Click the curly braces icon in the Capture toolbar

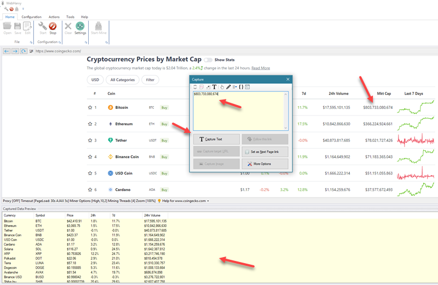[x=241, y=87]
